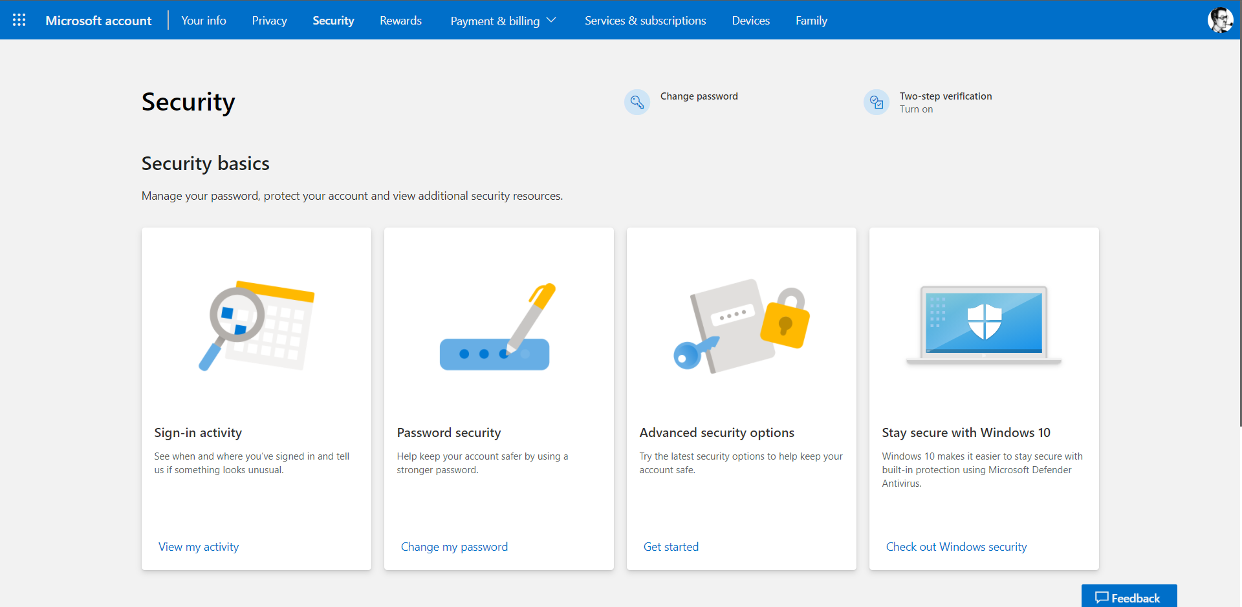Go to the Rewards tab
The image size is (1242, 607).
(x=401, y=21)
